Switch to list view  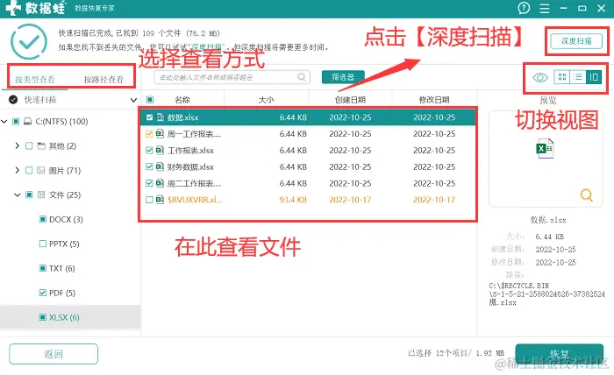point(578,77)
